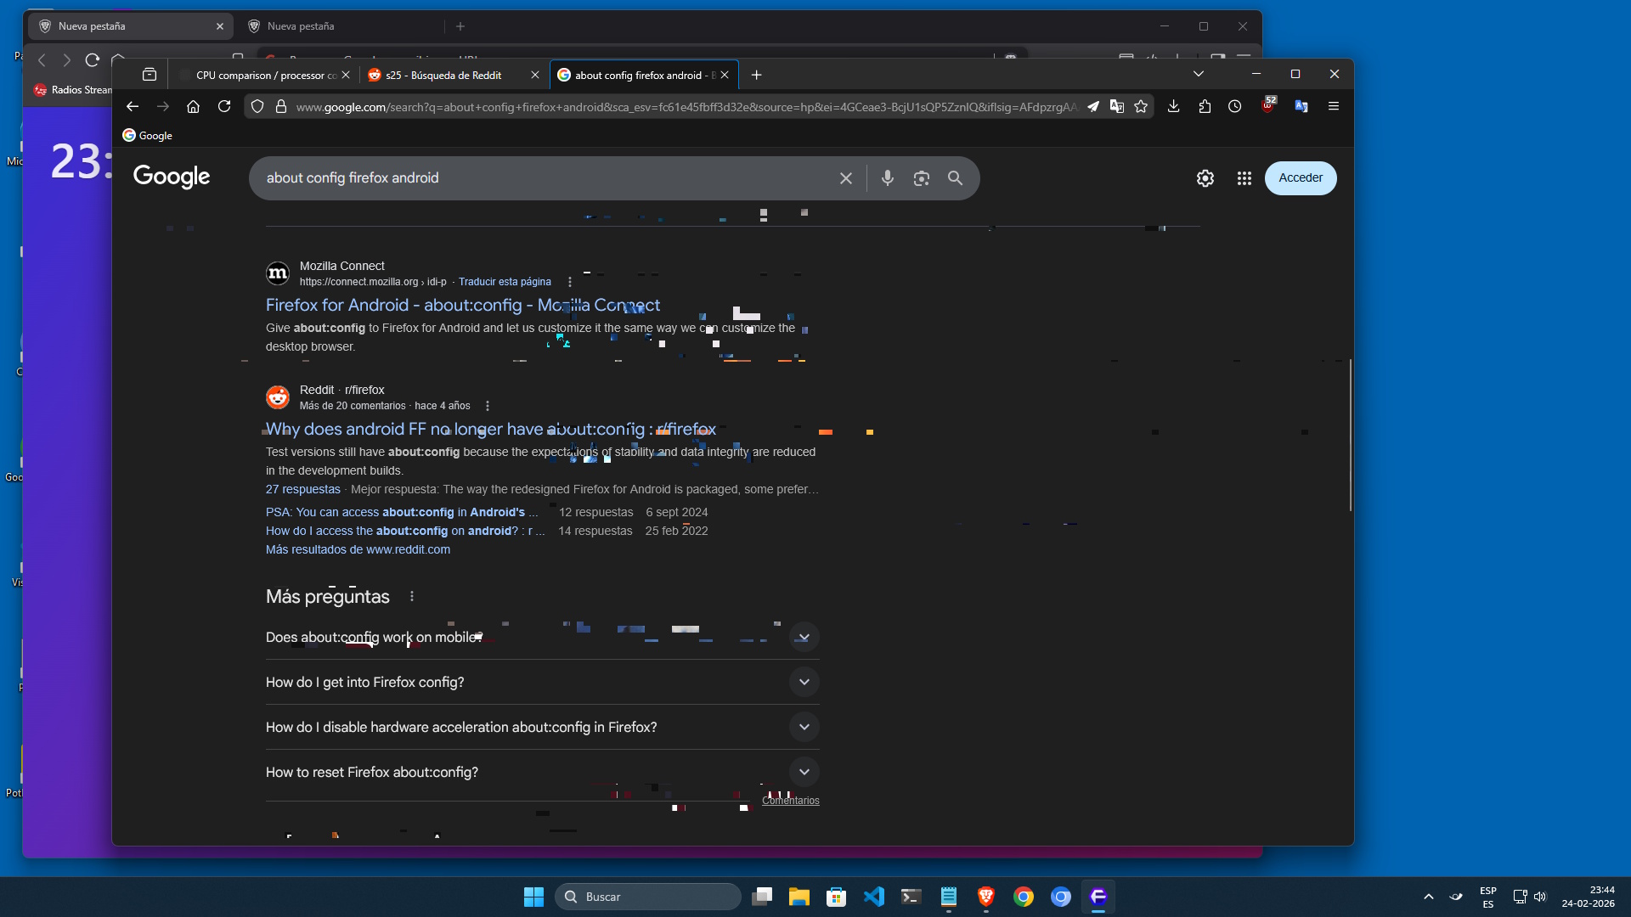
Task: Open the Firefox downloads panel
Action: [x=1173, y=106]
